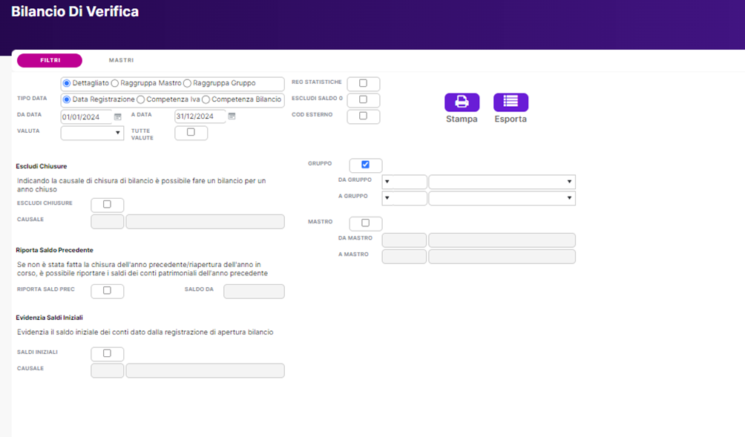This screenshot has height=437, width=745.
Task: Click the Escludi Chiusure section heading
Action: point(42,166)
